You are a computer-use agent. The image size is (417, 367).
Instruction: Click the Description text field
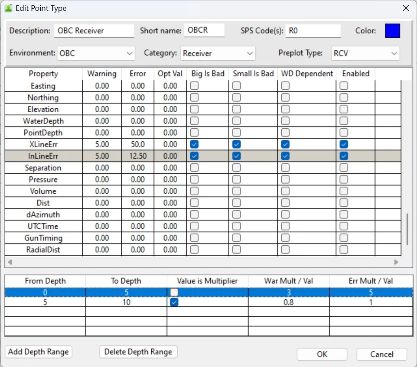(94, 31)
